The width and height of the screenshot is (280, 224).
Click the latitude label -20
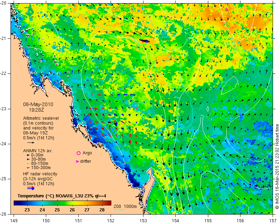pyautogui.click(x=3, y=3)
